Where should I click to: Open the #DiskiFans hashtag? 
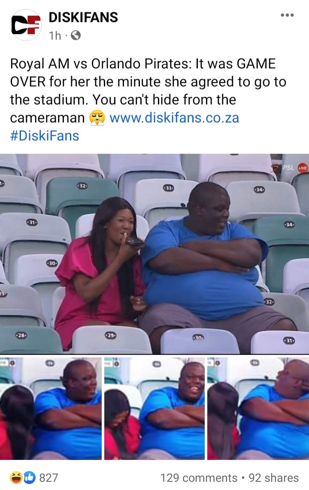click(44, 136)
